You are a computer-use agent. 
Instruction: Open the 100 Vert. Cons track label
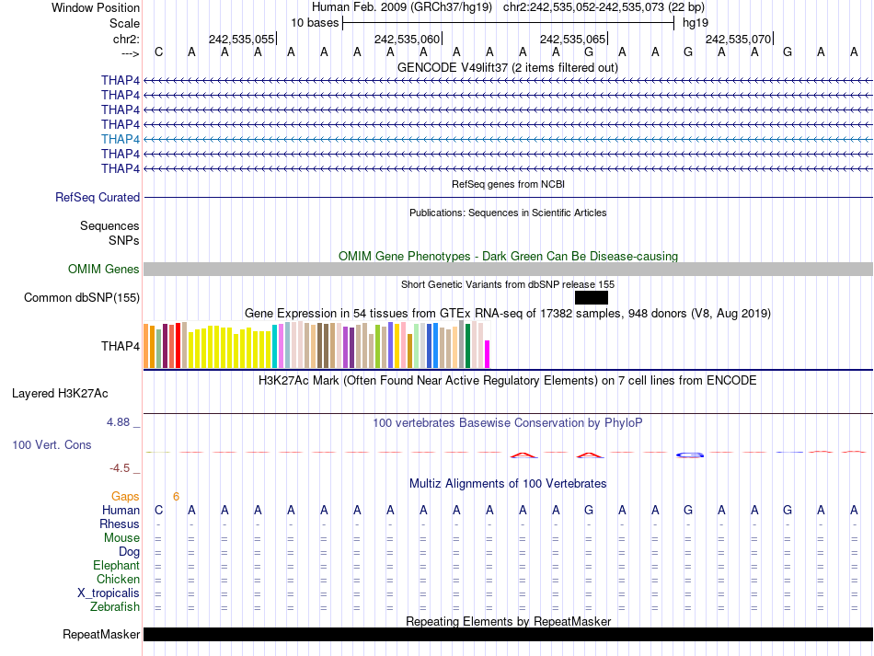pos(52,444)
